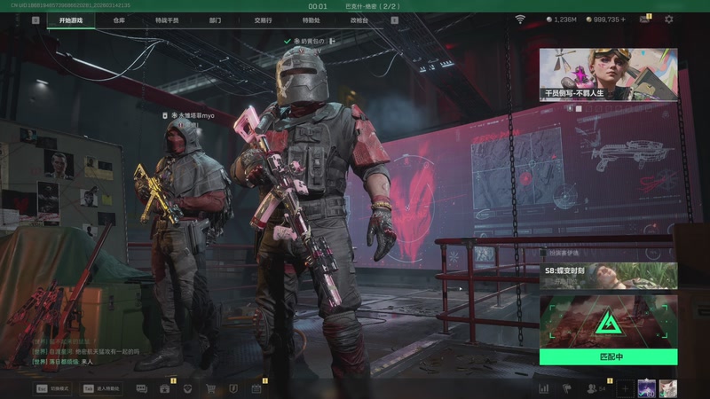710x399 pixels.
Task: Open the chat speech-bubble icon
Action: tap(142, 388)
